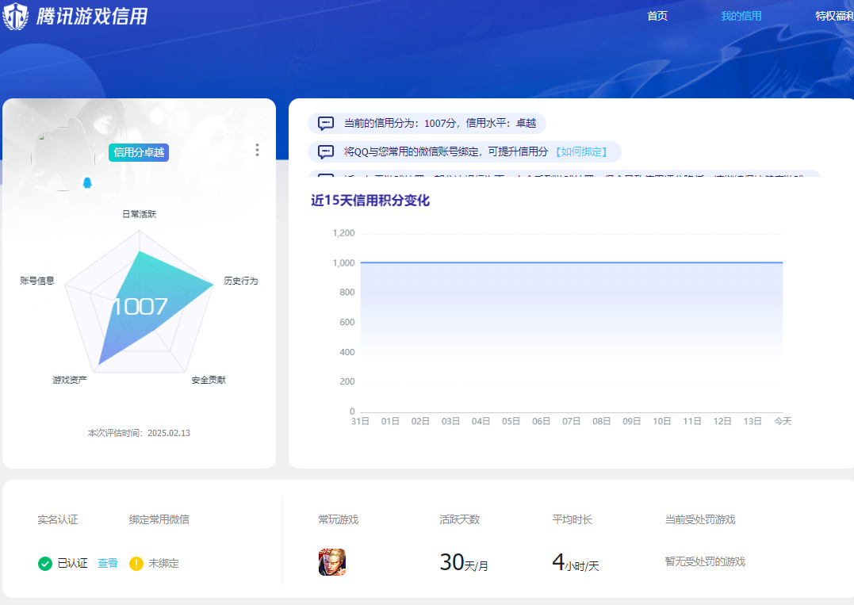
Task: Click the 实名认证 label
Action: click(58, 520)
